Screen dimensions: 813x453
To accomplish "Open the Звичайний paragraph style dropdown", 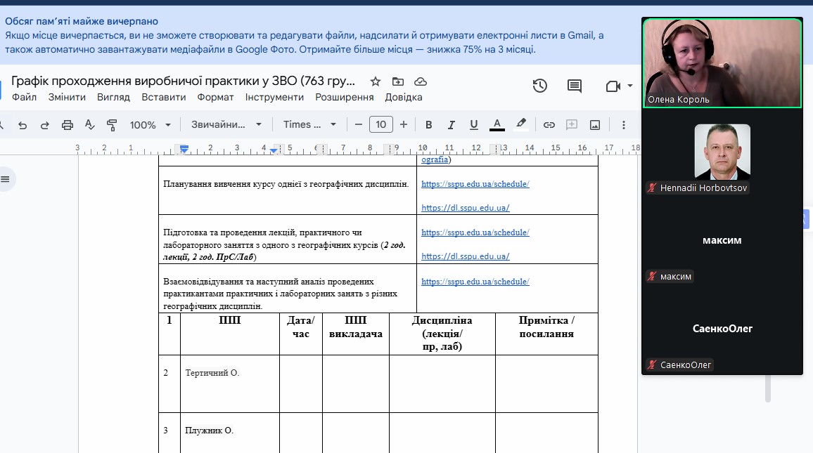I will point(226,125).
